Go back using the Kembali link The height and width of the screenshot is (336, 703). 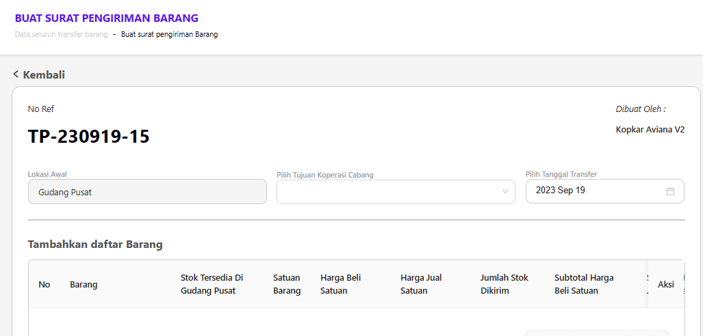[44, 75]
